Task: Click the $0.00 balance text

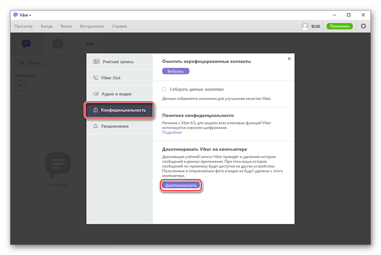Action: [x=315, y=27]
